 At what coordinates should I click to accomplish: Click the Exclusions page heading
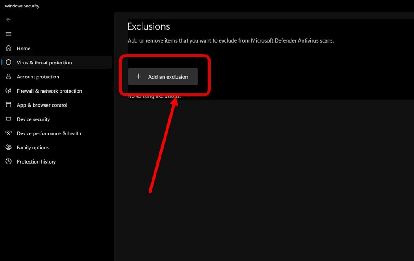tap(149, 26)
